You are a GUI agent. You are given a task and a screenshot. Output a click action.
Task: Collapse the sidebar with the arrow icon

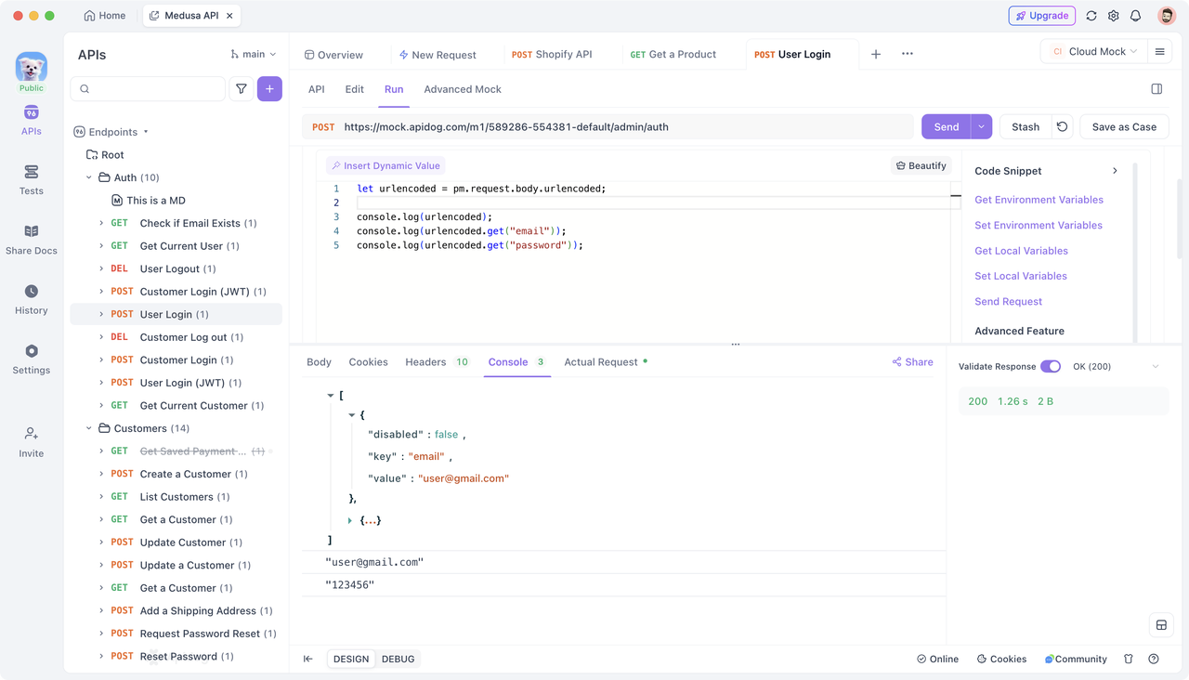[308, 659]
